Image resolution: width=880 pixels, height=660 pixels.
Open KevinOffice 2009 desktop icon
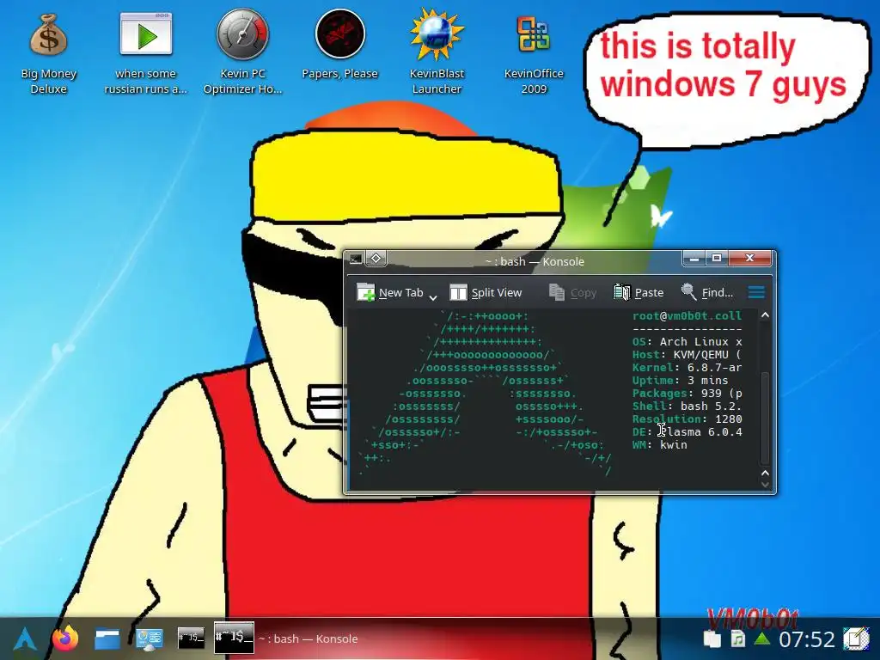[534, 53]
